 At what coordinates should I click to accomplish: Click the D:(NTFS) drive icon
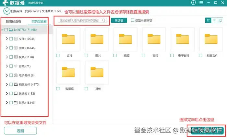(11, 30)
